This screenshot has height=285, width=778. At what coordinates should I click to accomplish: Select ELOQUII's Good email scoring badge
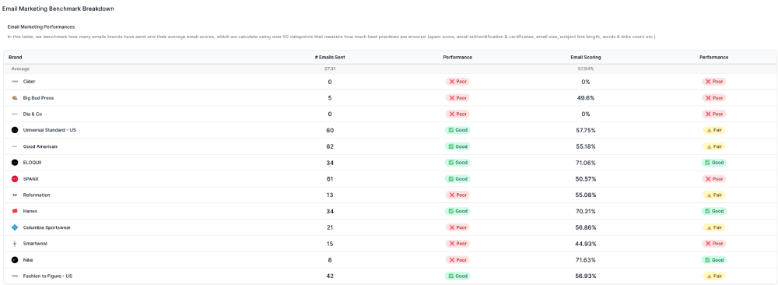[x=714, y=163]
